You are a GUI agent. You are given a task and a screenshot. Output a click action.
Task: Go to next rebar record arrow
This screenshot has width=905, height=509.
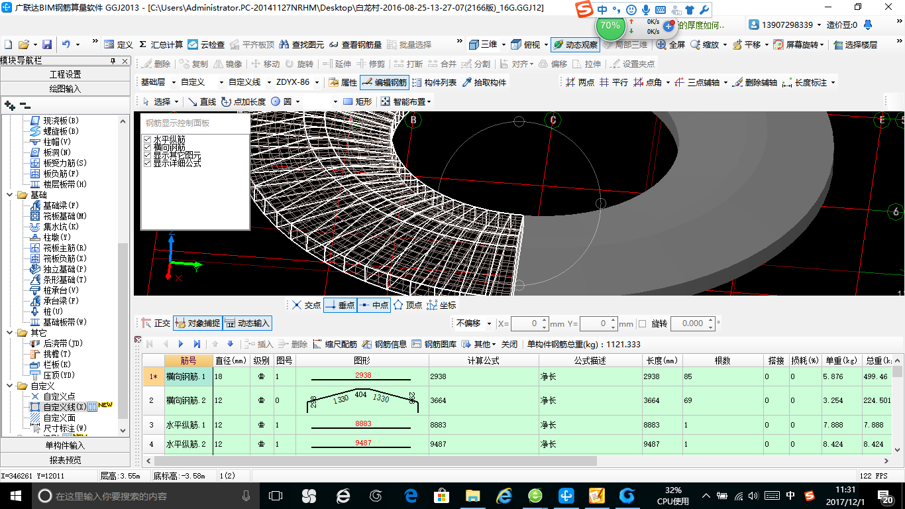coord(180,344)
